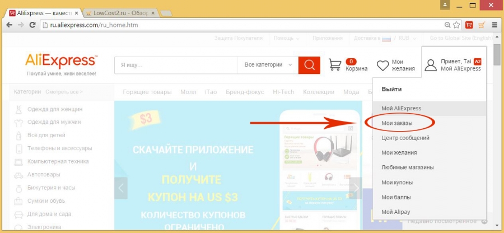Click the bag icon for Сумки и обувь
Screen dimensions: 504x233
pyautogui.click(x=18, y=201)
